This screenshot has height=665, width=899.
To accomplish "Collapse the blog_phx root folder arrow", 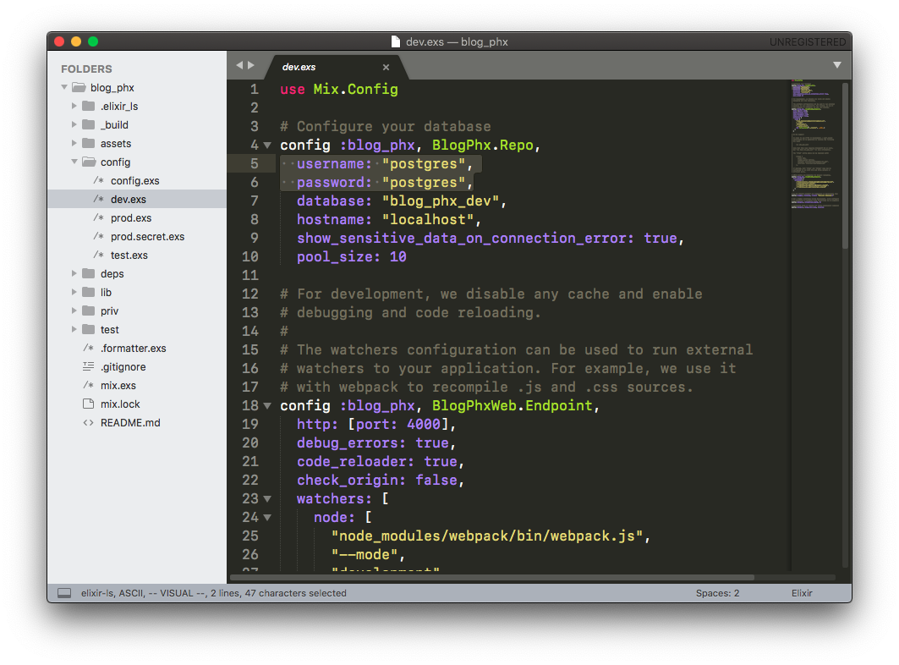I will point(64,88).
